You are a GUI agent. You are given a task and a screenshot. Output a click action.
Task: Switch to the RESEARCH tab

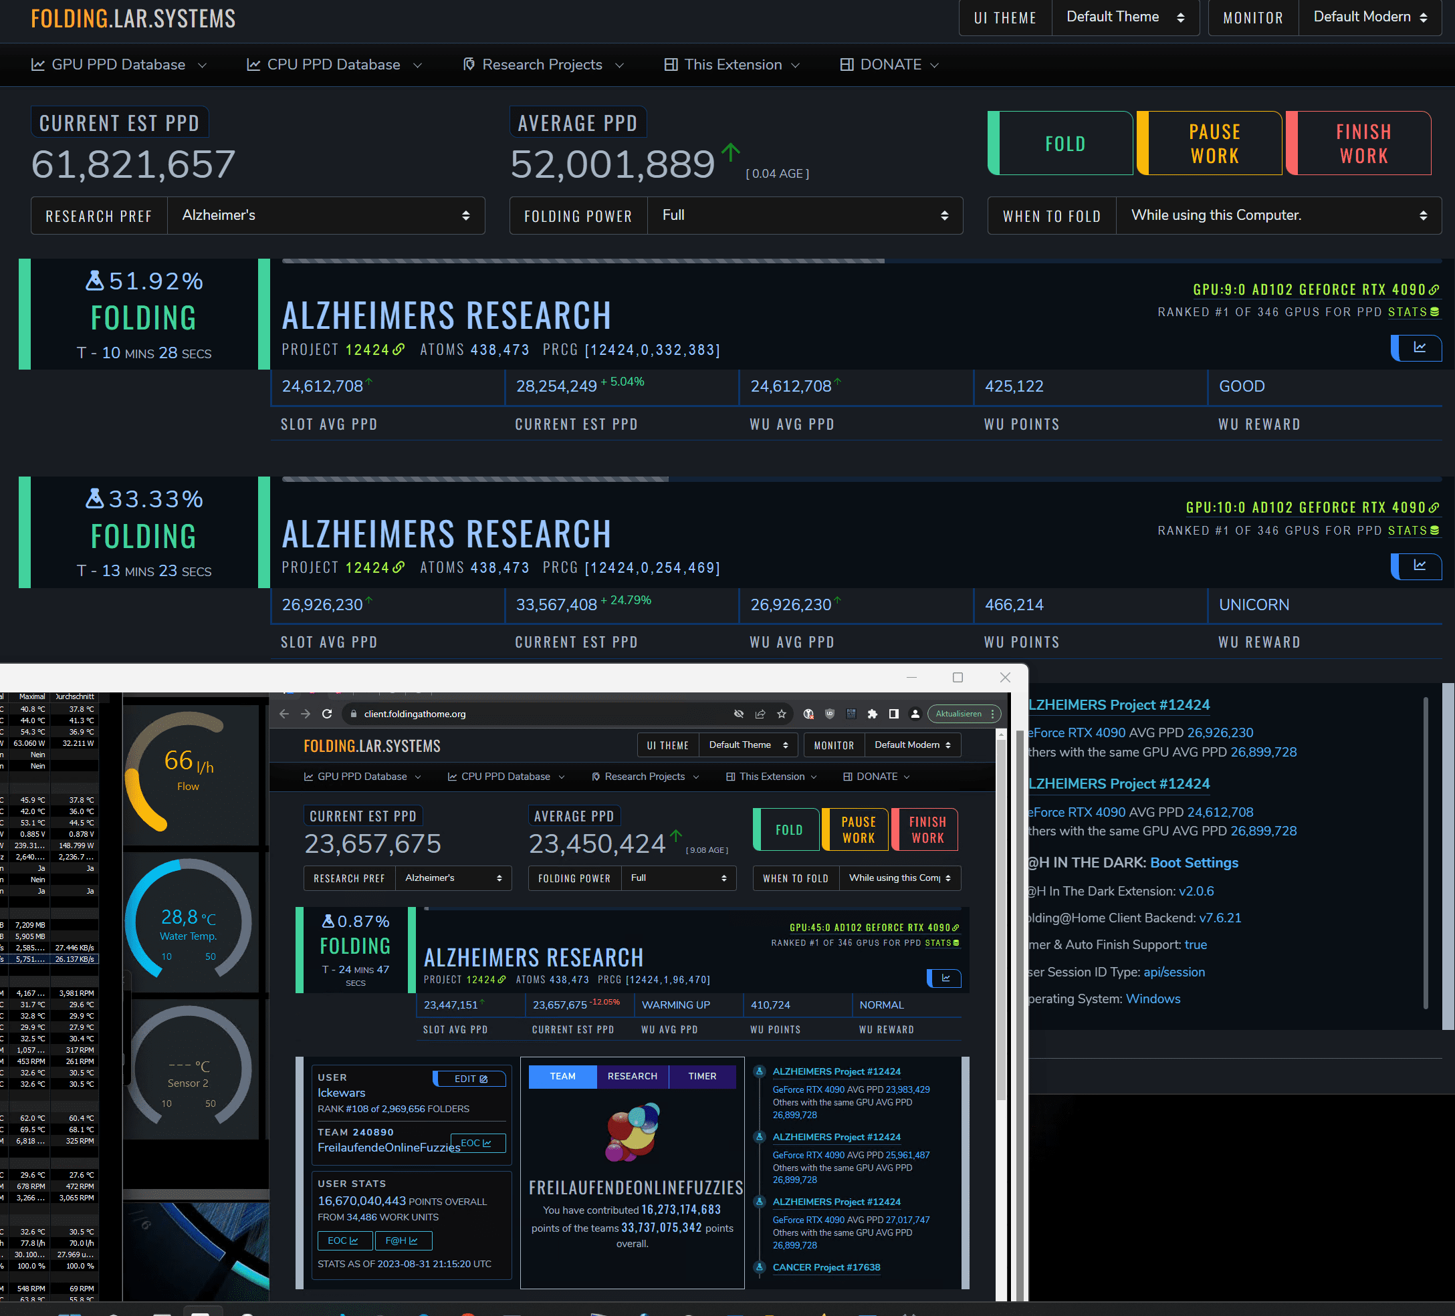[x=633, y=1076]
